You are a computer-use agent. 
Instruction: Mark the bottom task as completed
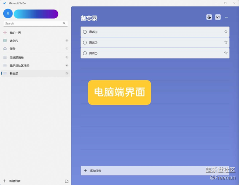[x=85, y=53]
